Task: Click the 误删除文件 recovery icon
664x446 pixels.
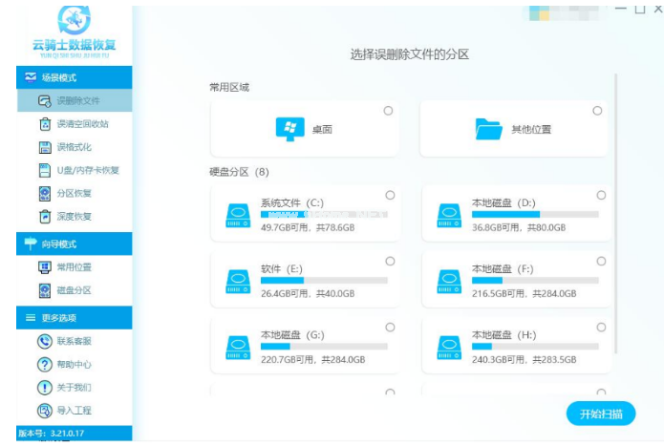Action: tap(44, 100)
